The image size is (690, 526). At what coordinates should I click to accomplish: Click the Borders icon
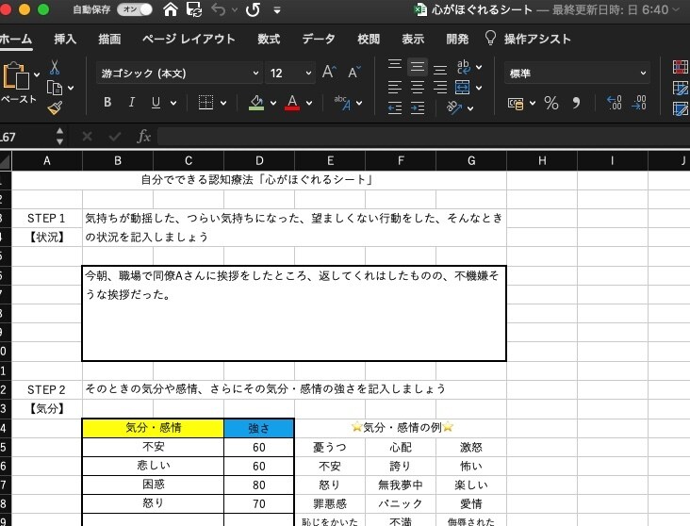pyautogui.click(x=205, y=102)
